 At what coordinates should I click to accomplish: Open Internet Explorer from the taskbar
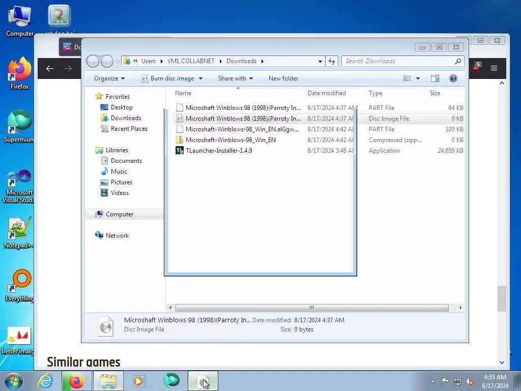45,381
